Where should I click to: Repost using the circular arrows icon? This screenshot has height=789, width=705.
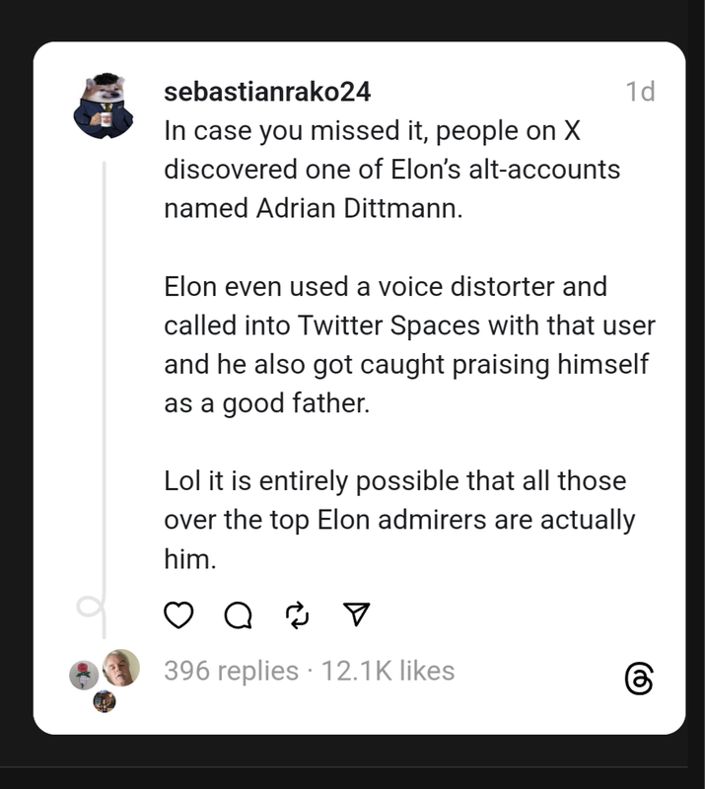(x=297, y=614)
